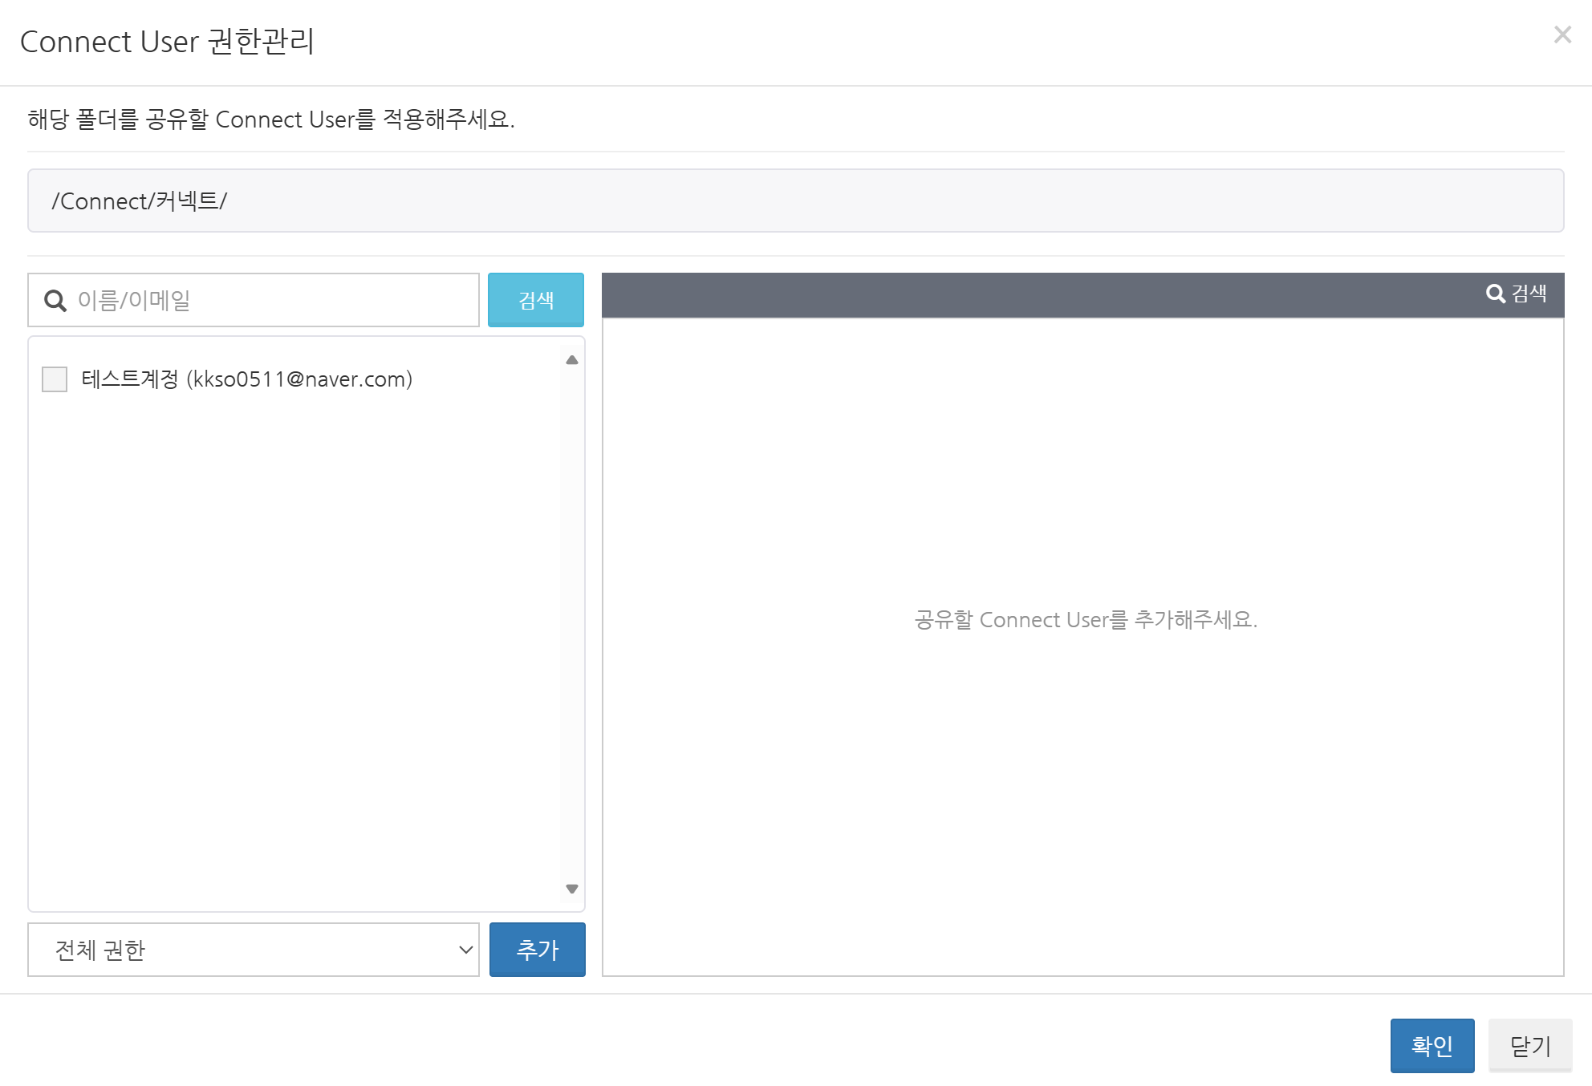
Task: Check the 테스트계정 checkbox
Action: [x=55, y=379]
